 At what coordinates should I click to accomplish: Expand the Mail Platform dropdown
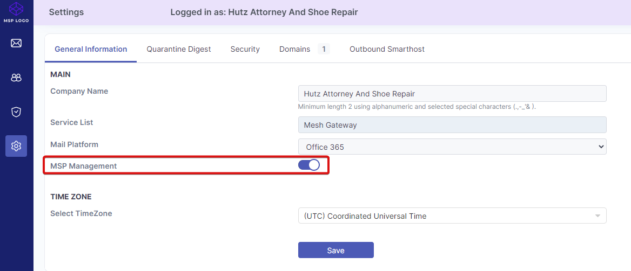[x=452, y=147]
